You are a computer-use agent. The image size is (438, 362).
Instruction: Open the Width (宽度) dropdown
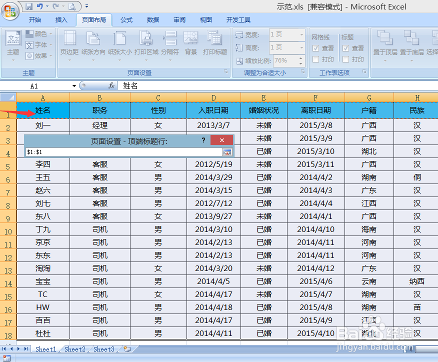coord(301,35)
